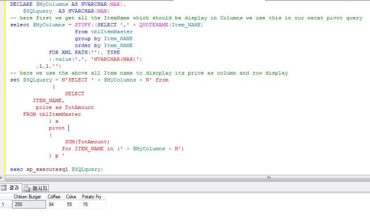Click the cell containing 250

tap(29, 204)
